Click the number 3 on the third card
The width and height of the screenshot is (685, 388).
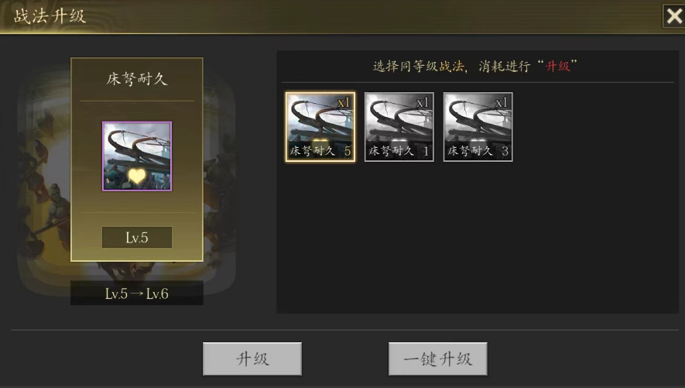pyautogui.click(x=505, y=151)
